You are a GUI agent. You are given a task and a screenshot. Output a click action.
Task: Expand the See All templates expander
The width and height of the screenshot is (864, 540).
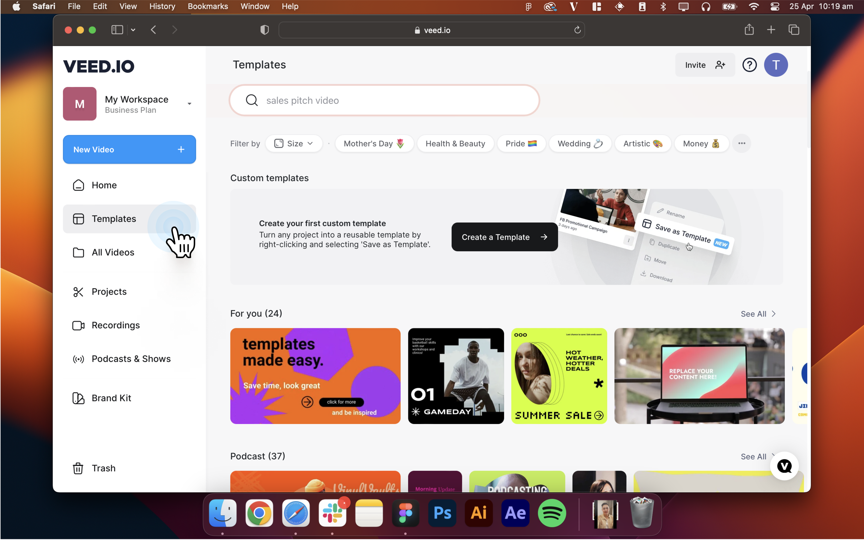tap(758, 314)
